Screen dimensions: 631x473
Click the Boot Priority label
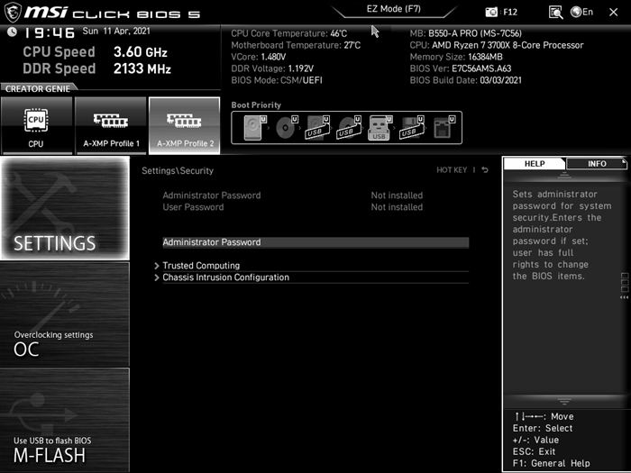point(256,105)
